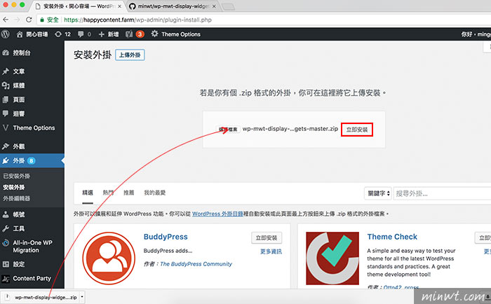Viewport: 491px width, 304px height.
Task: Open the WordPress 外掛目錄 link
Action: 217,214
